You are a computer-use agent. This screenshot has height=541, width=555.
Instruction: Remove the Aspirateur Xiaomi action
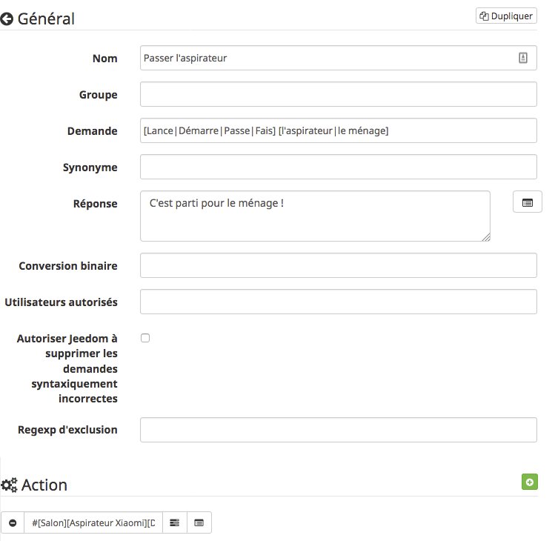click(x=13, y=522)
